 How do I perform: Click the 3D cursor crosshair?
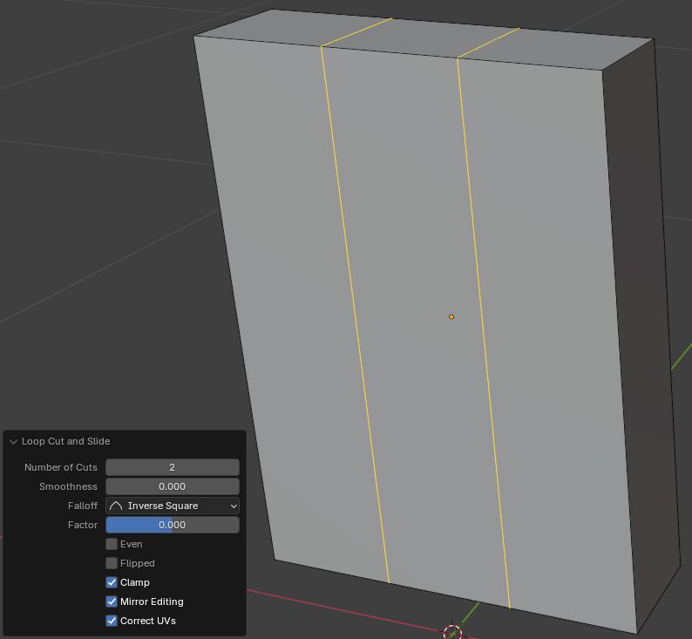pos(452,631)
